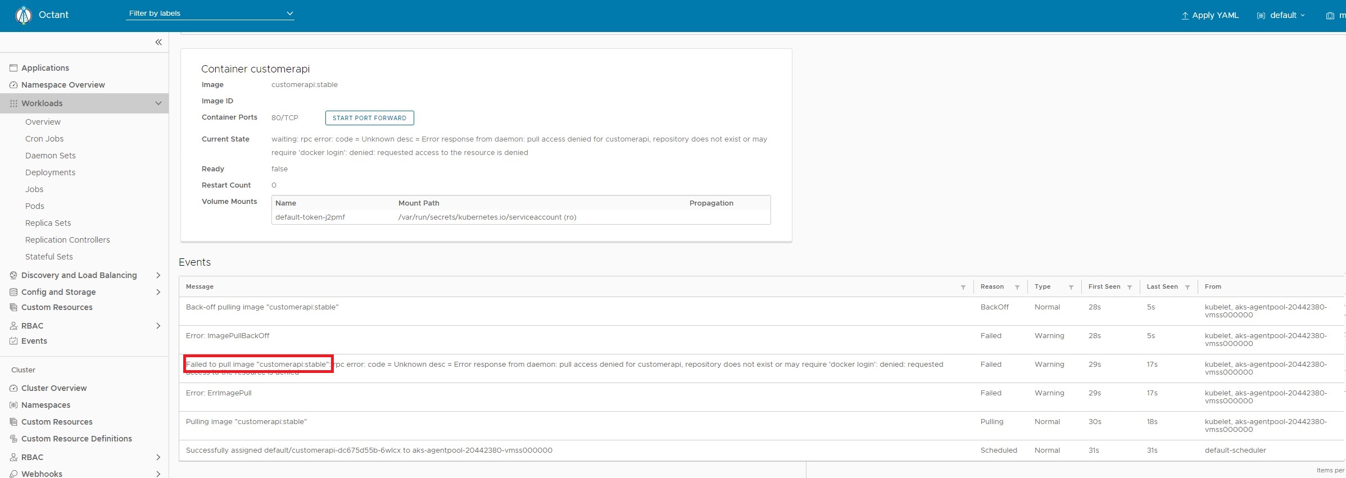1346x478 pixels.
Task: Open Pods under Workloads
Action: click(35, 206)
